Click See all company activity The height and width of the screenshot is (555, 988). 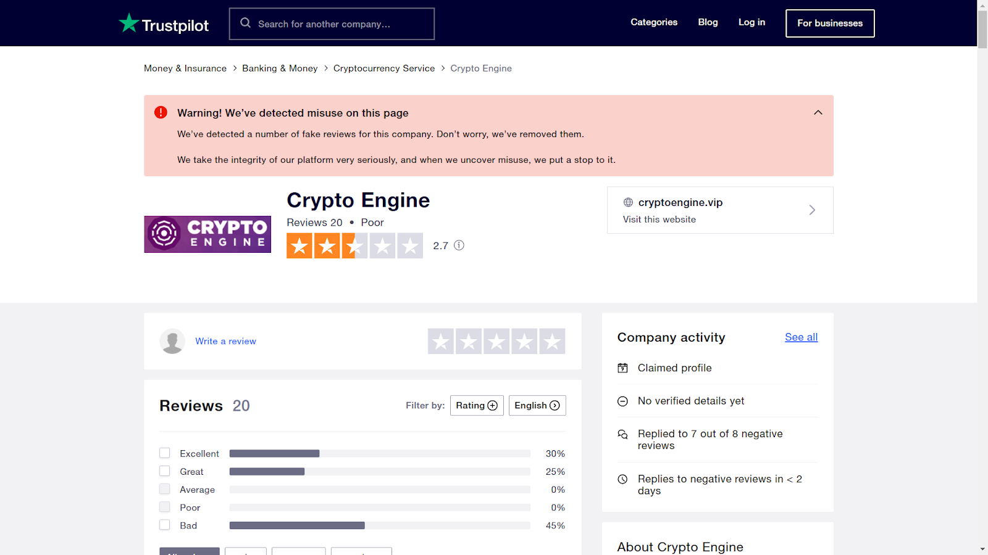click(801, 337)
